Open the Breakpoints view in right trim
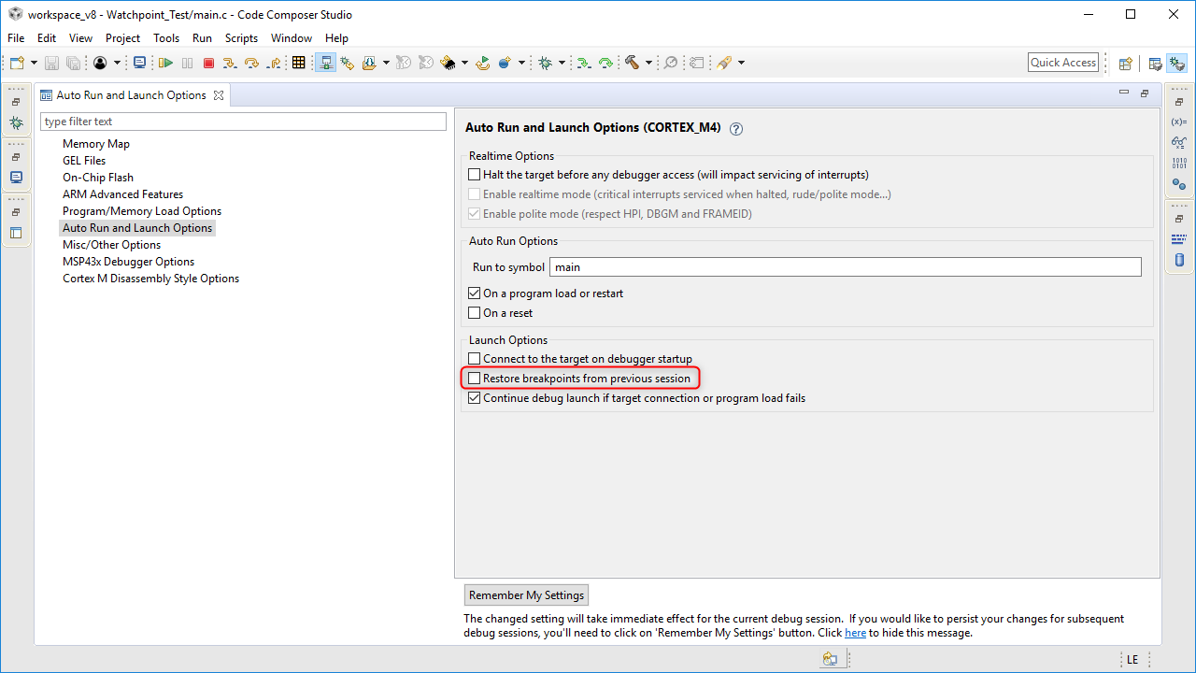1196x673 pixels. click(1179, 184)
